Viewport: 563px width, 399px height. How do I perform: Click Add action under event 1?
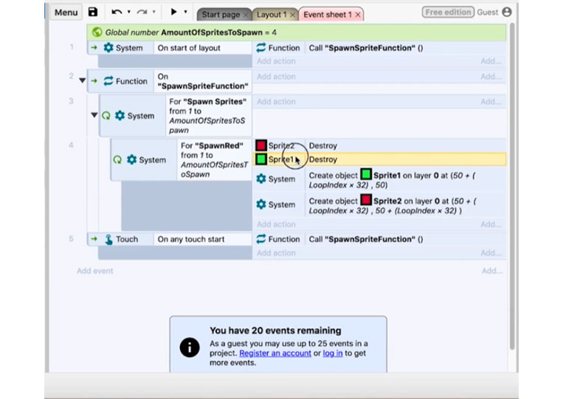[x=276, y=61]
